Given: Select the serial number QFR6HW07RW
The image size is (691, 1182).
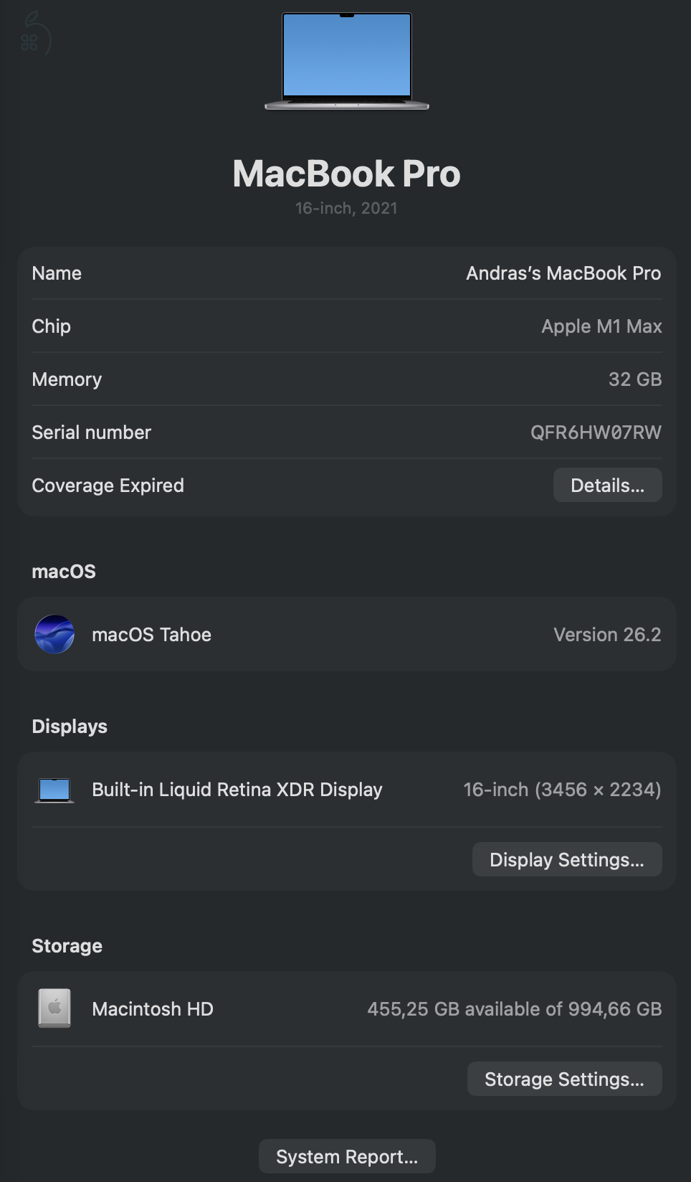Looking at the screenshot, I should point(596,432).
